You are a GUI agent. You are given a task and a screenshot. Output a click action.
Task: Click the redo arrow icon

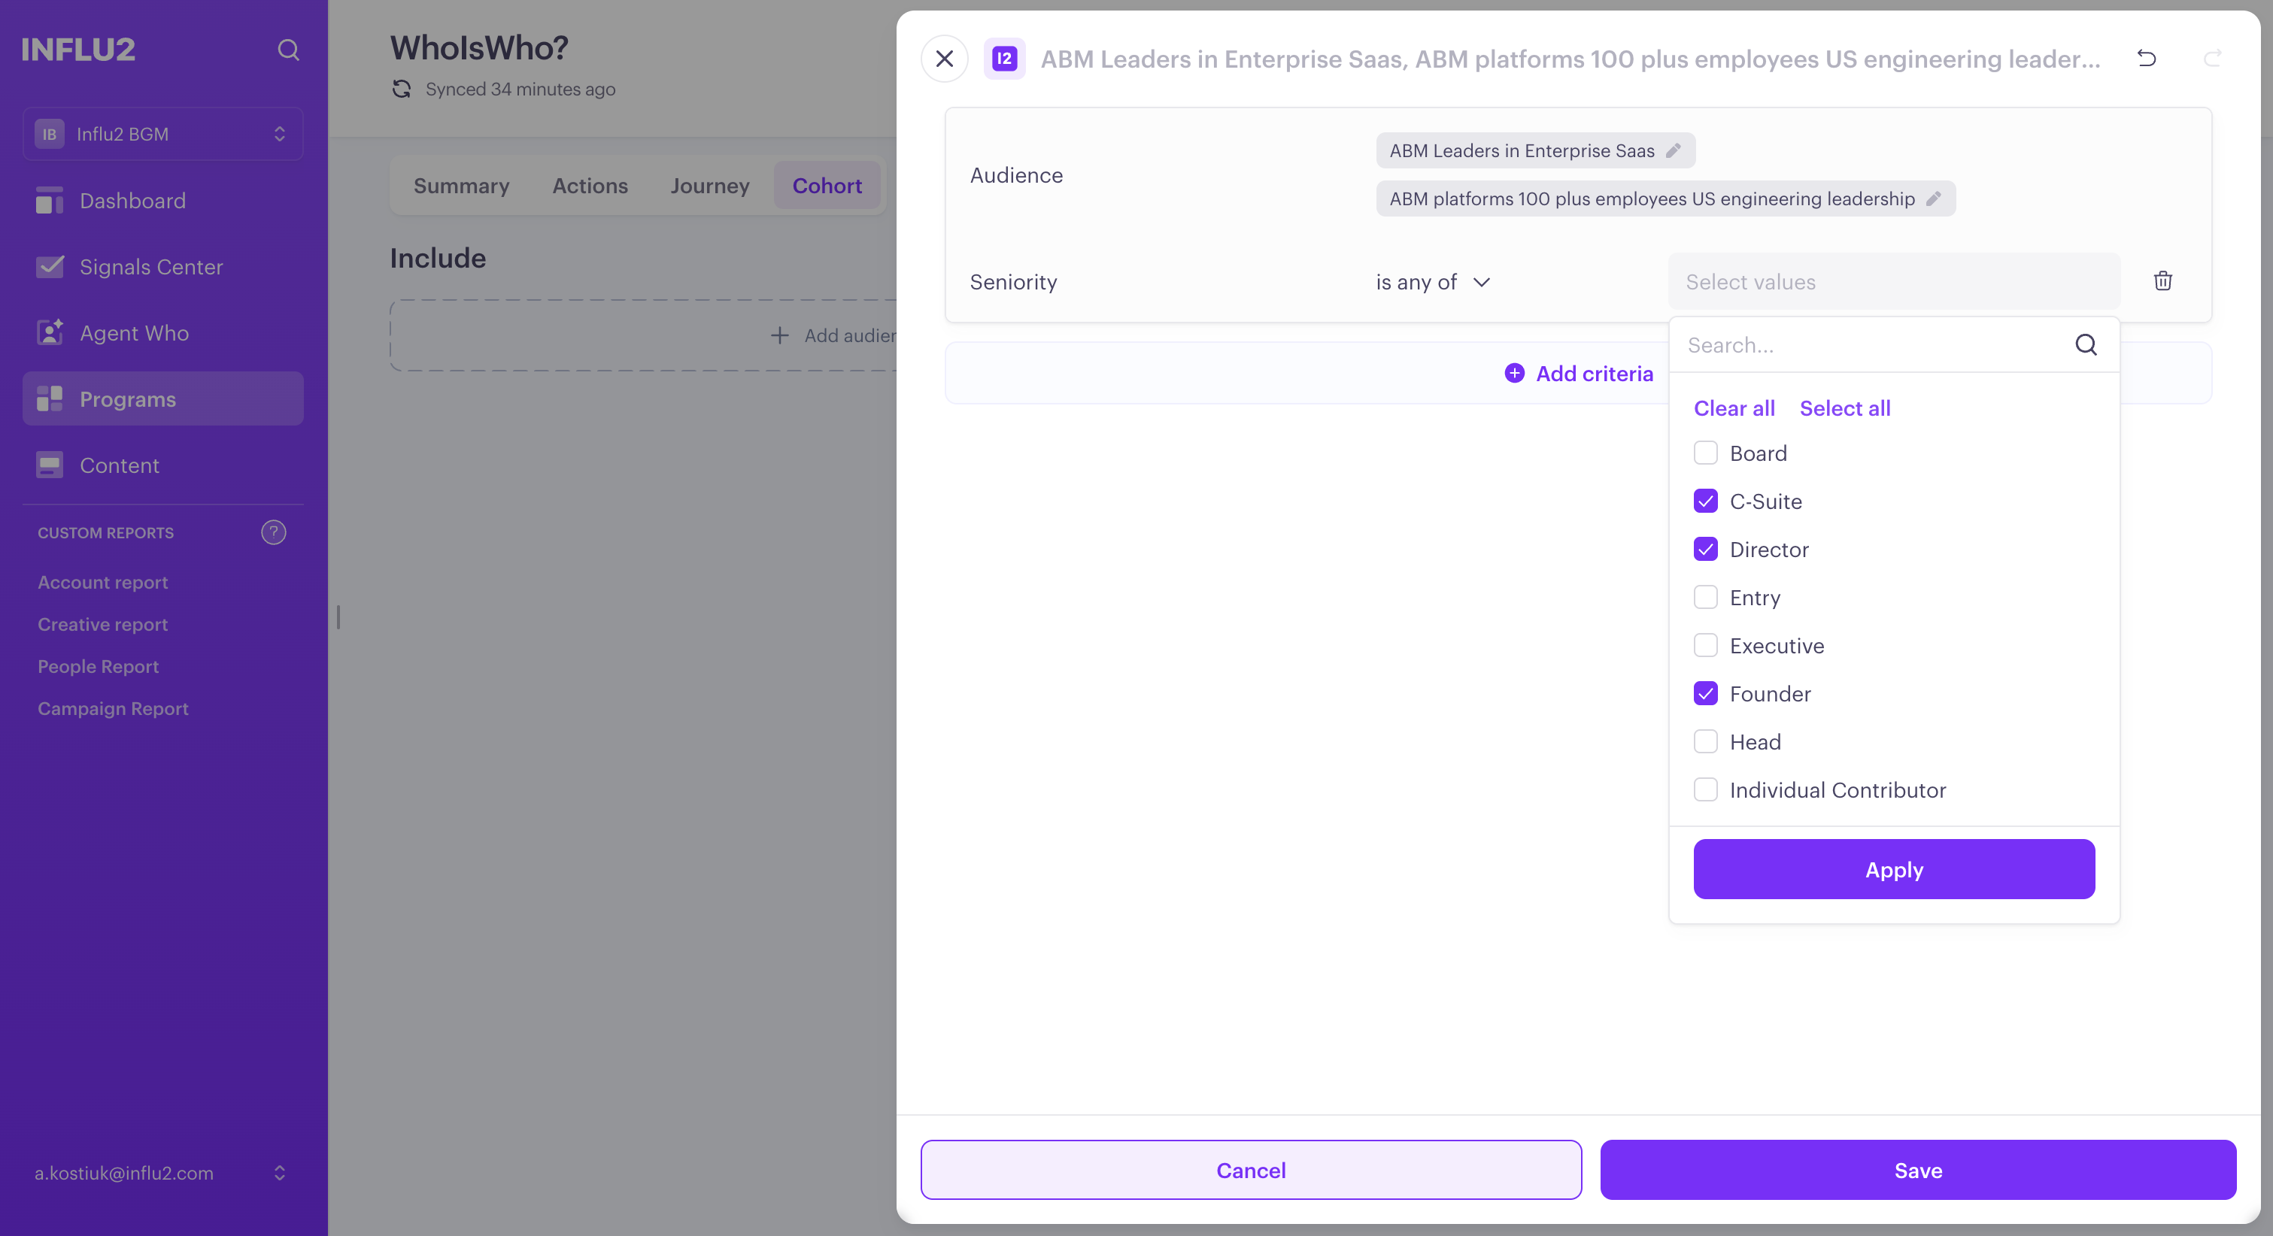click(x=2212, y=59)
